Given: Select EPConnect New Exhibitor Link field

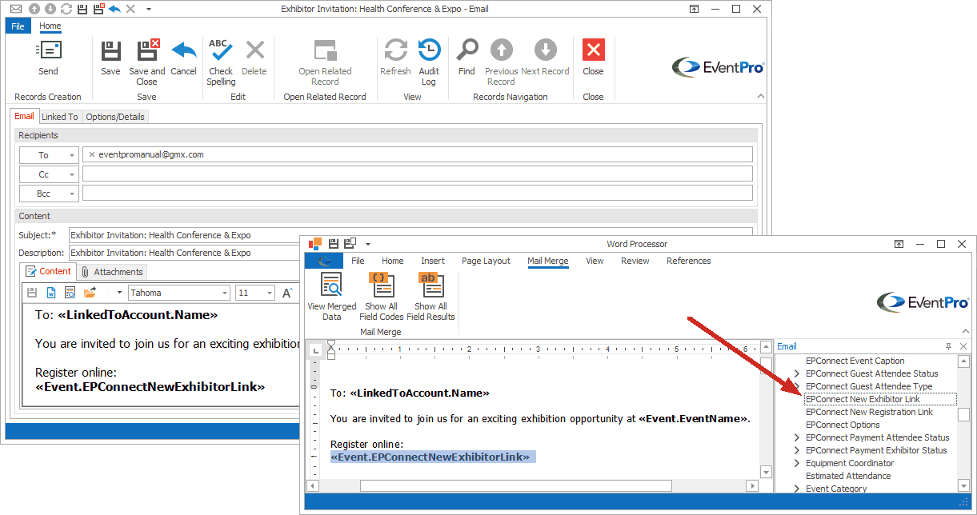Looking at the screenshot, I should (863, 399).
